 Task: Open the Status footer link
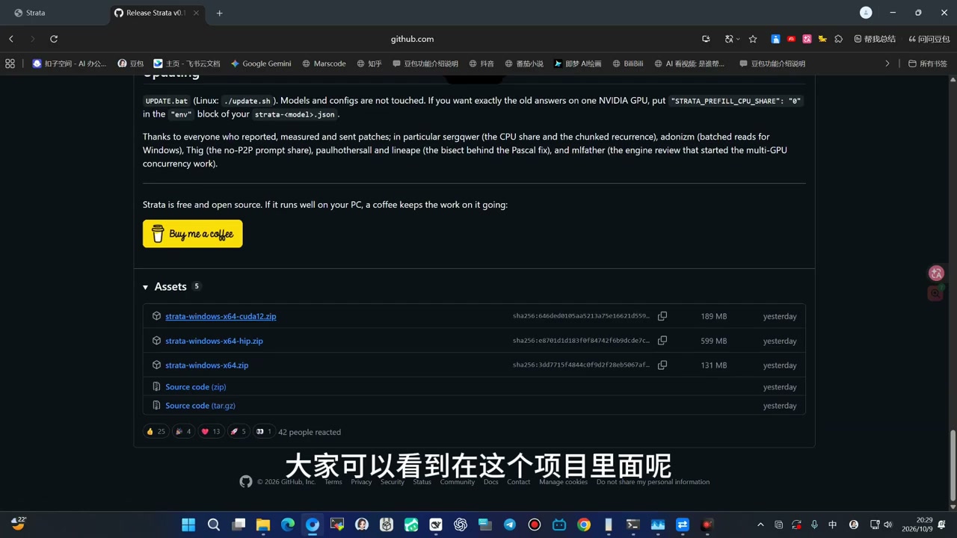pos(422,482)
